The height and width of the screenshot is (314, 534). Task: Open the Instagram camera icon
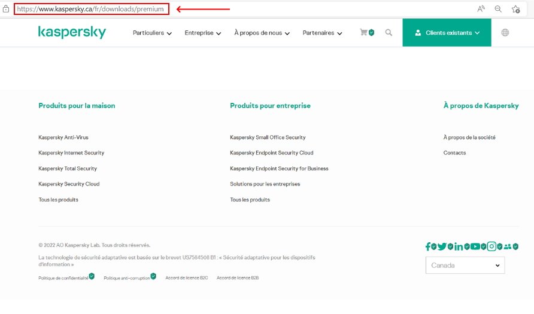tap(491, 246)
